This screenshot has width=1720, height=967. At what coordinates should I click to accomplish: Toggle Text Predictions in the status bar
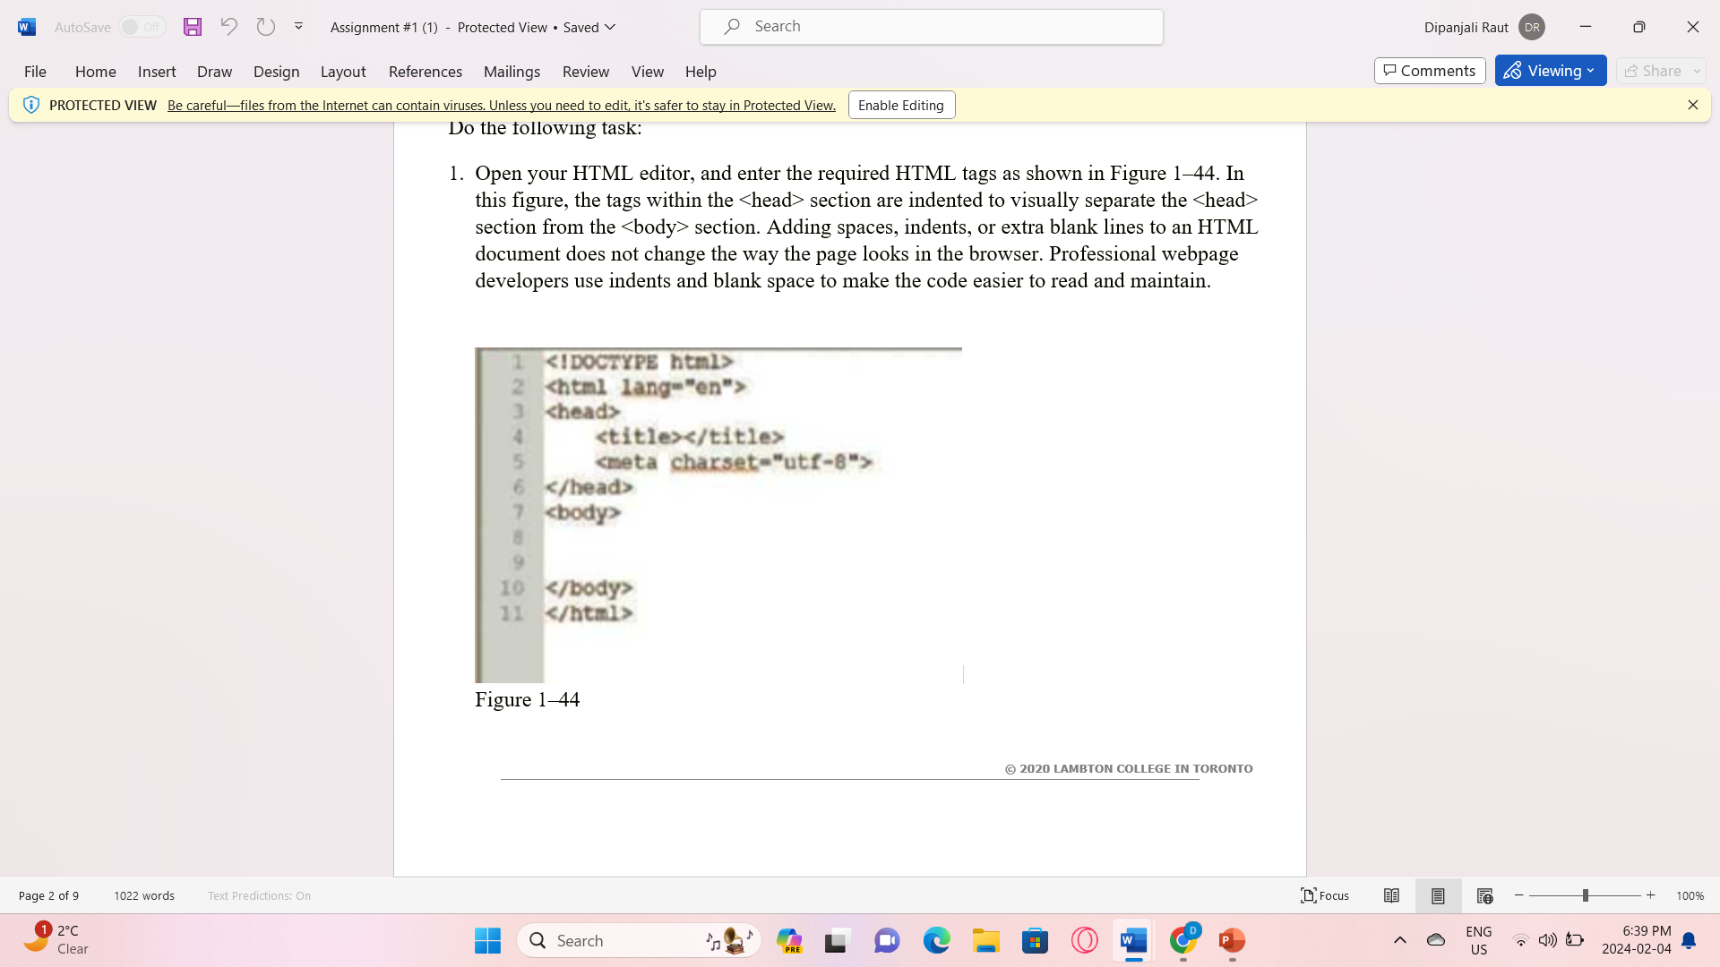[x=258, y=895]
